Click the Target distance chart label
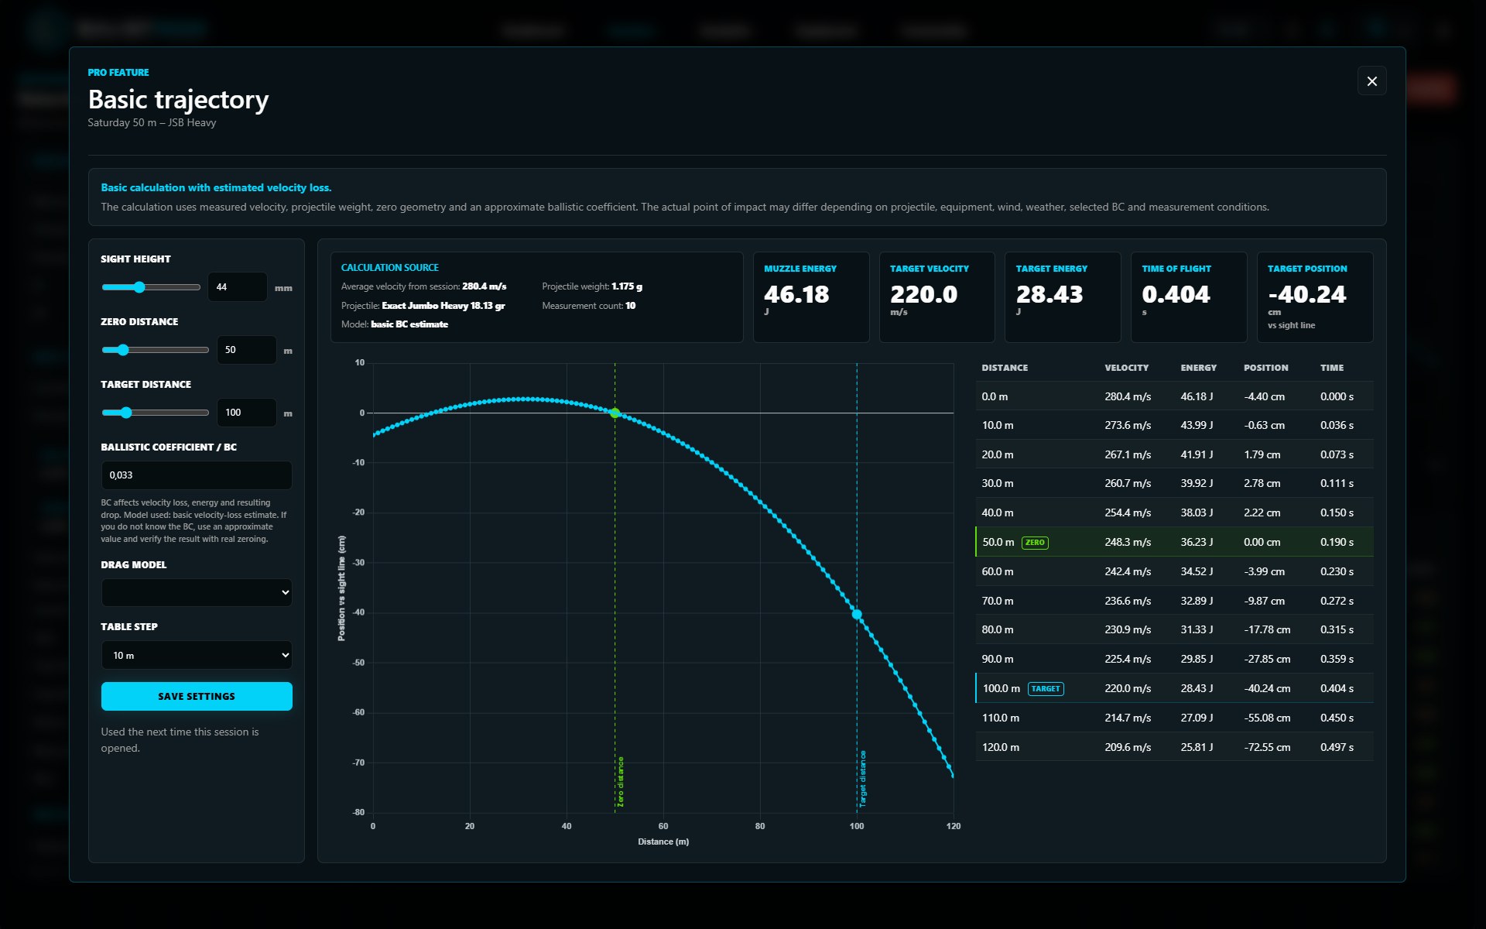1486x929 pixels. tap(862, 779)
